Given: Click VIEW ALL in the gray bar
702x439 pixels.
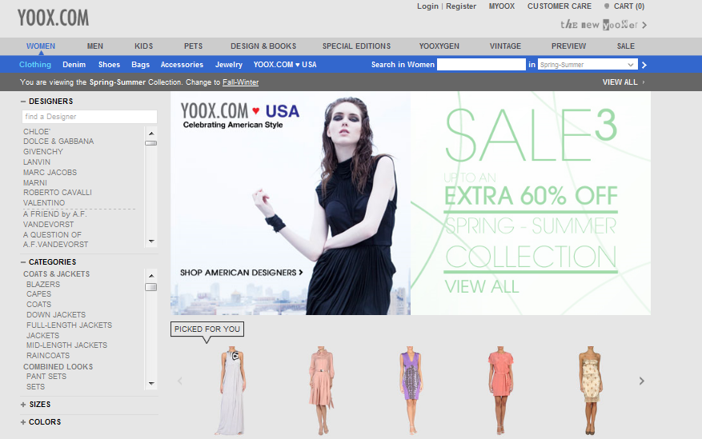Looking at the screenshot, I should [x=620, y=82].
